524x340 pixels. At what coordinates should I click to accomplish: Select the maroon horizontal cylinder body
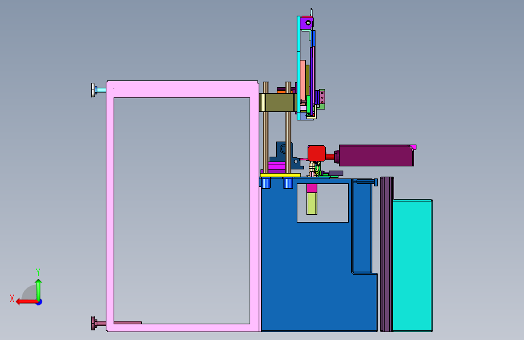coord(377,155)
